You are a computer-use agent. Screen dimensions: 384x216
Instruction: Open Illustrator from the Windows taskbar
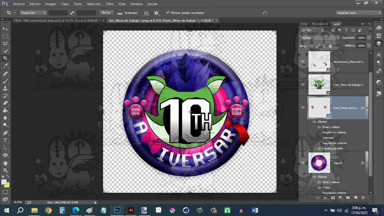point(131,210)
